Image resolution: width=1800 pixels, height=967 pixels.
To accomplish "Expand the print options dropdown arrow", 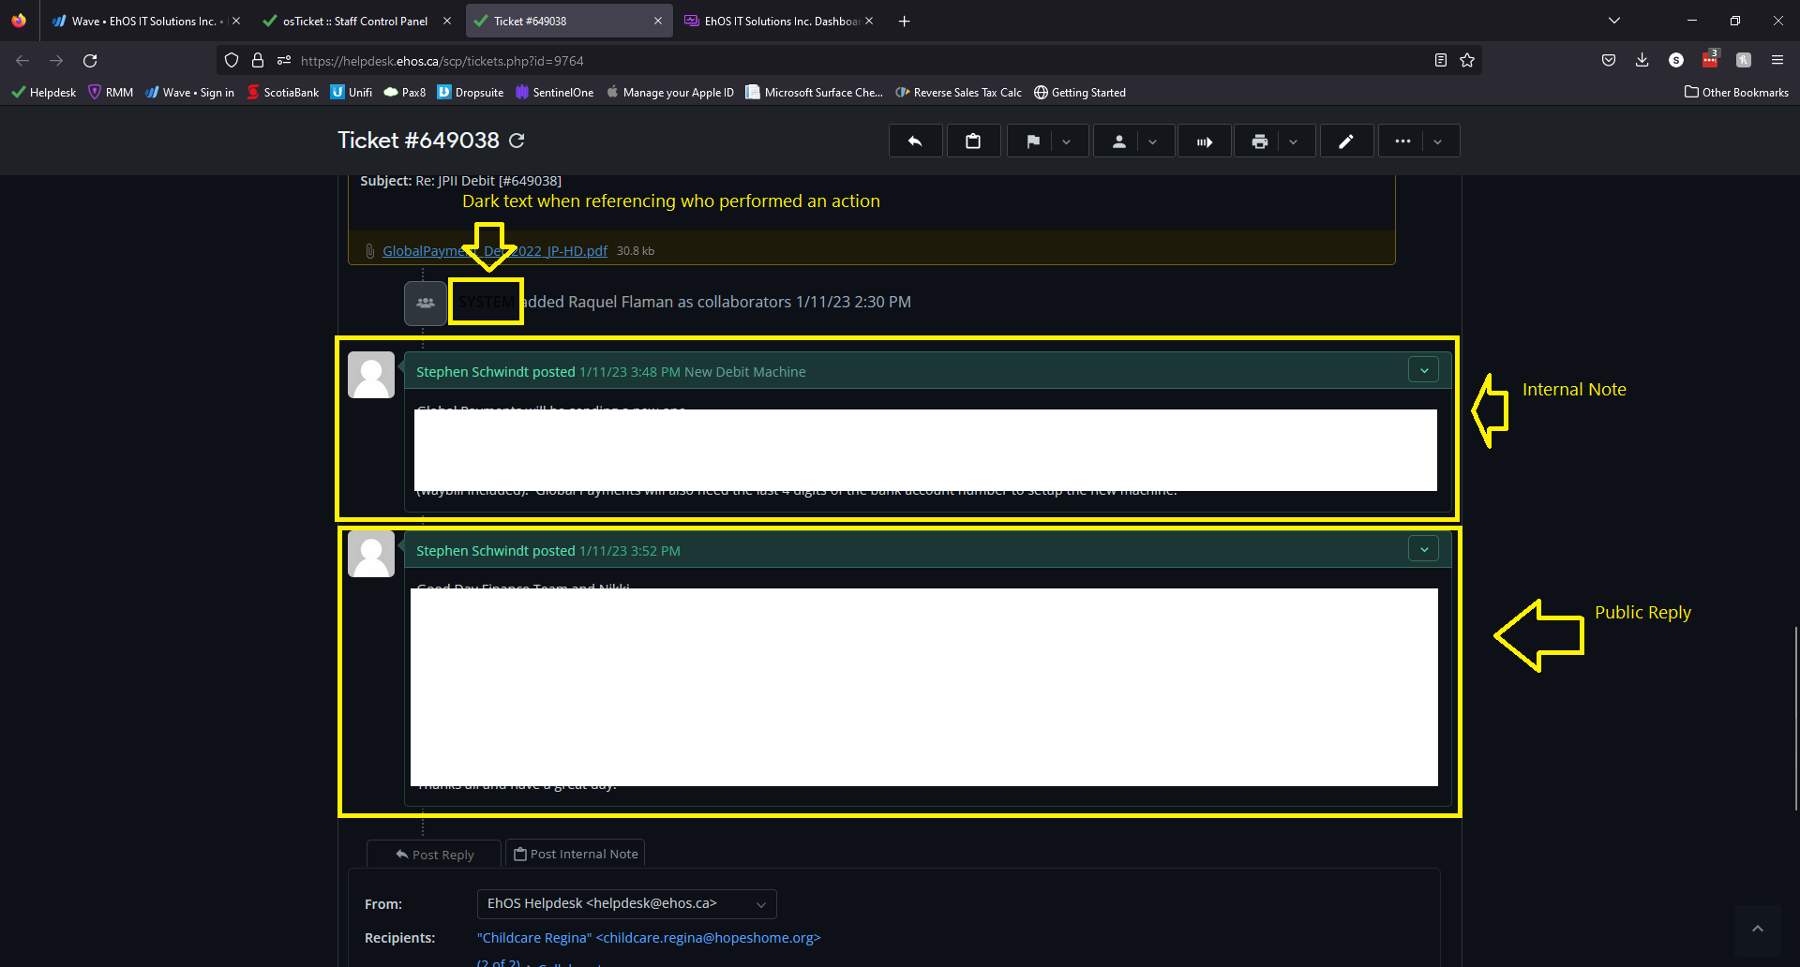I will coord(1294,141).
